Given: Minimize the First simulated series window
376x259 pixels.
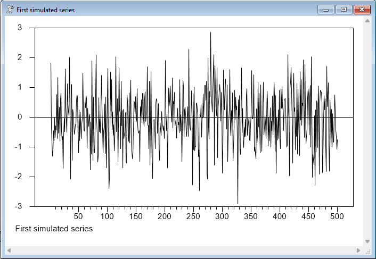Looking at the screenshot, I should pyautogui.click(x=325, y=10).
